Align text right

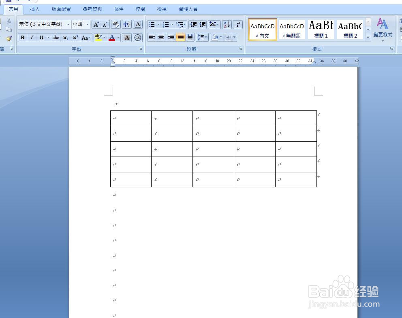click(x=171, y=37)
